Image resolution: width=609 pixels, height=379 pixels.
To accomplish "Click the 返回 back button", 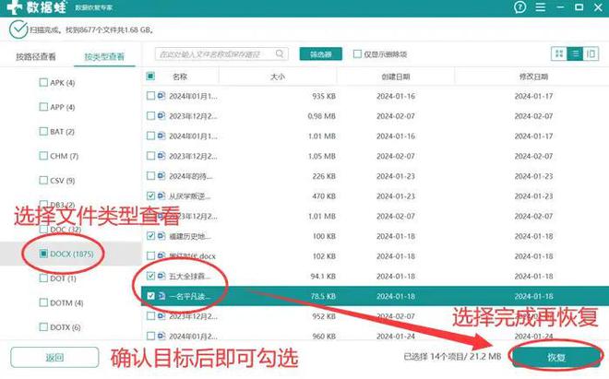I will [x=54, y=357].
